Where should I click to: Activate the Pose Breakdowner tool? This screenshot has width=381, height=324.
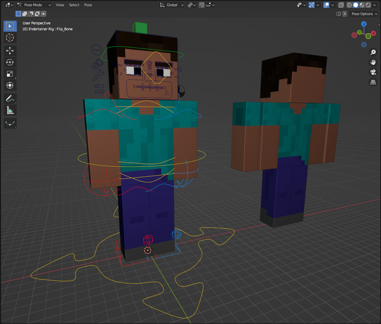click(10, 123)
